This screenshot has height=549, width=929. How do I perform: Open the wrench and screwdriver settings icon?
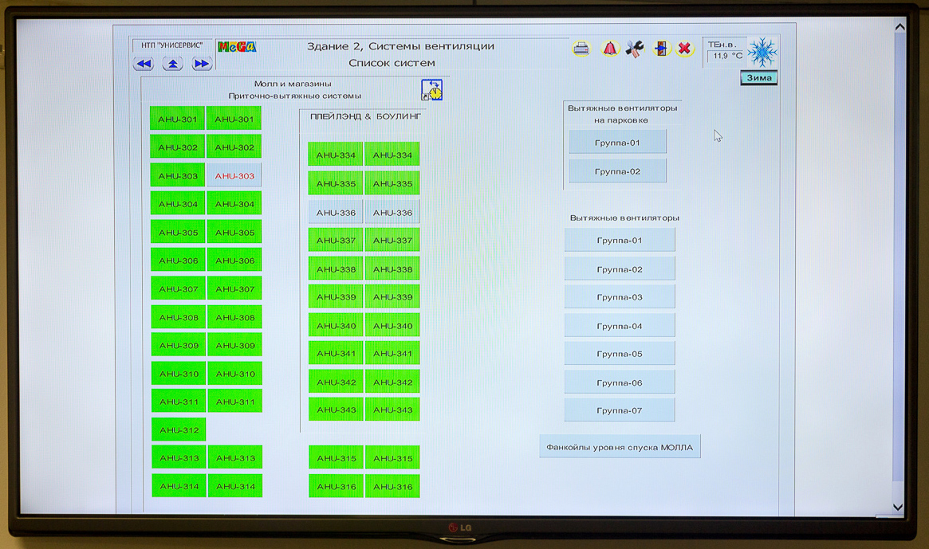coord(635,49)
